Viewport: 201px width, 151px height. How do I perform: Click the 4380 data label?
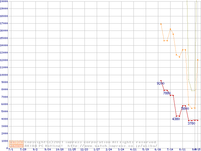[x=176, y=119]
